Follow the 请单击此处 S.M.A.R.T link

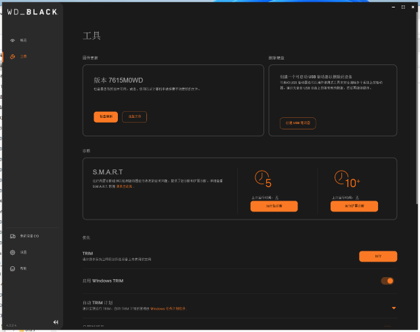tap(124, 186)
